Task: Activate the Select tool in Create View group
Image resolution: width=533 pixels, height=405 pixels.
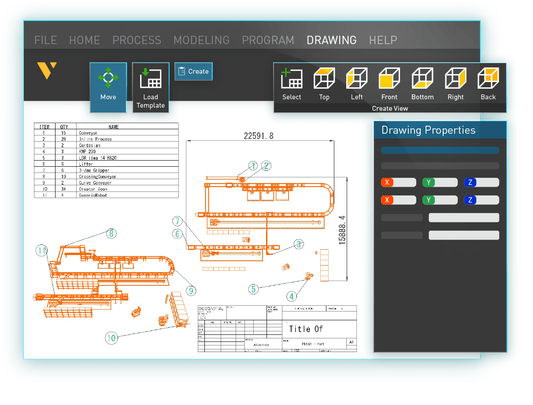Action: click(291, 82)
